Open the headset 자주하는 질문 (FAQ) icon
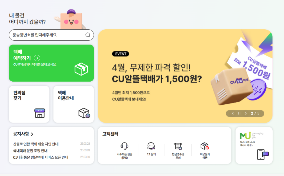The height and width of the screenshot is (176, 284). (x=125, y=146)
